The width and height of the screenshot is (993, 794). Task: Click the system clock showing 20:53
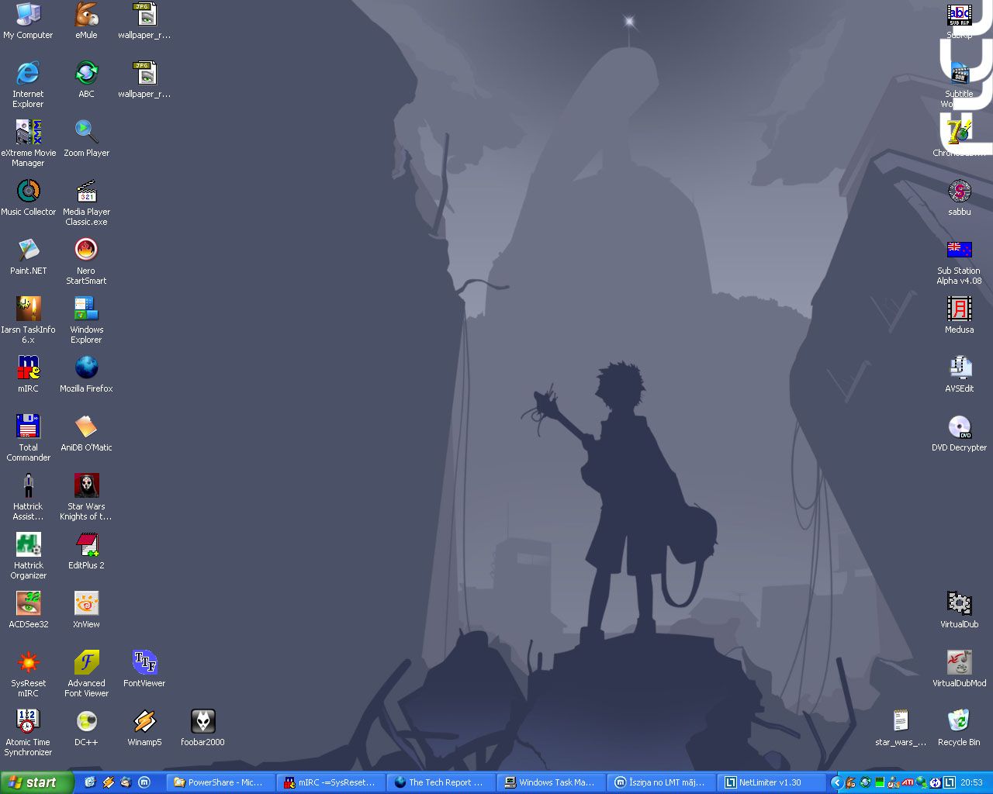(x=971, y=782)
